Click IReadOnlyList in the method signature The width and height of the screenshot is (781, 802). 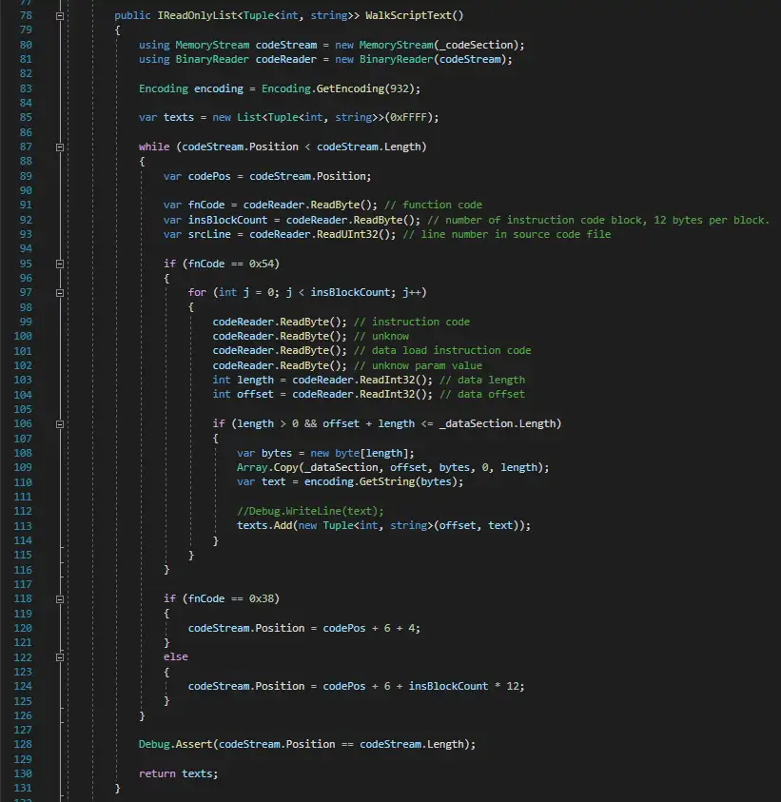point(197,15)
